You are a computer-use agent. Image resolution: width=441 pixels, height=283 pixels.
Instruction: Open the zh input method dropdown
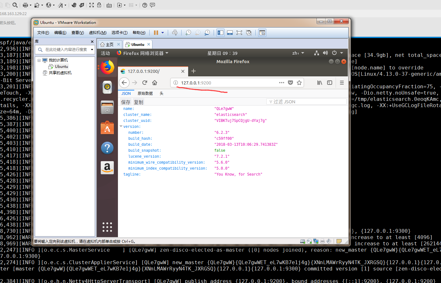click(298, 53)
